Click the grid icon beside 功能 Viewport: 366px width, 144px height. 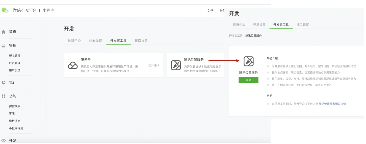[x=4, y=96]
